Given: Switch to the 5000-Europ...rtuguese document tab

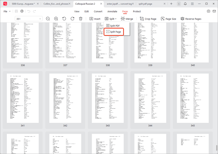Looking at the screenshot, I should 23,4.
